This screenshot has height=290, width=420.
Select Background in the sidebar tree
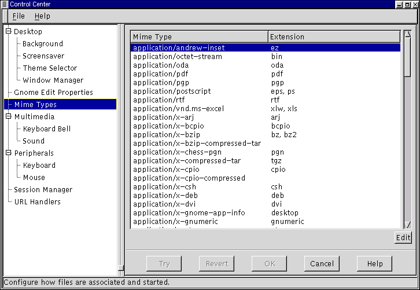coord(43,43)
